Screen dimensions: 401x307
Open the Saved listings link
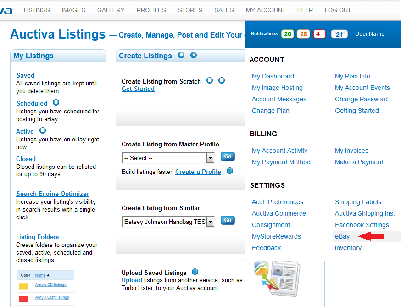(25, 75)
